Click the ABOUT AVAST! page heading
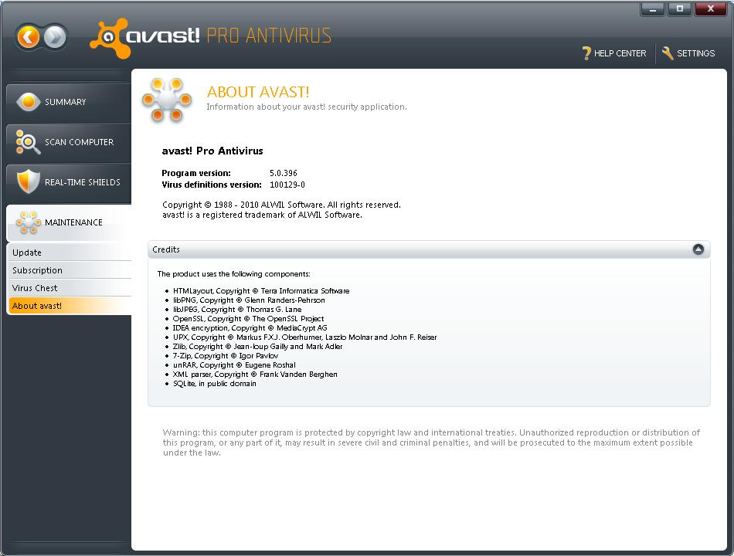 (258, 92)
